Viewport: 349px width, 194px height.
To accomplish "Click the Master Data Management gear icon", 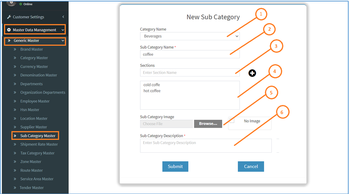I will pyautogui.click(x=9, y=30).
